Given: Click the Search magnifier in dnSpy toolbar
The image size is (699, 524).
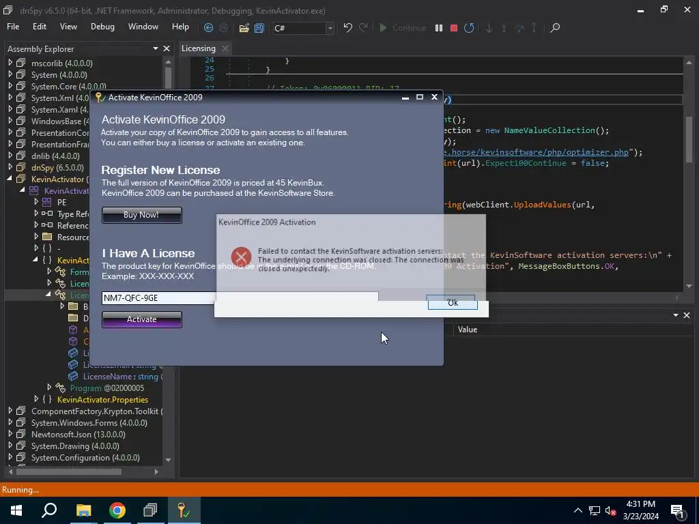Looking at the screenshot, I should (x=555, y=27).
